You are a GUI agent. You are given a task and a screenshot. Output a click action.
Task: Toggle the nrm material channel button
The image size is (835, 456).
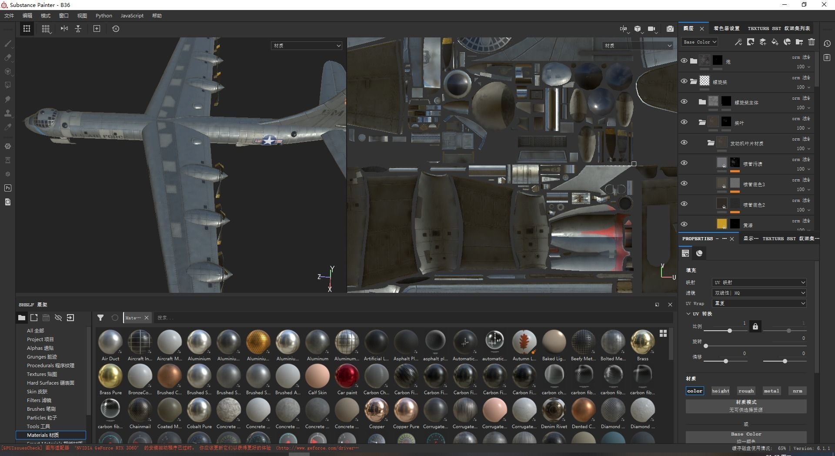797,391
